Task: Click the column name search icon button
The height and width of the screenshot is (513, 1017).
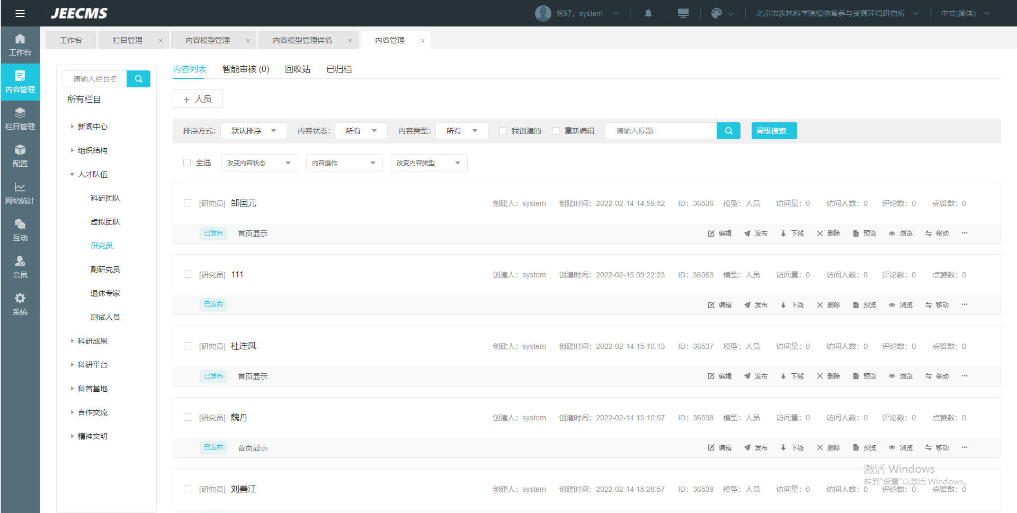Action: 139,79
